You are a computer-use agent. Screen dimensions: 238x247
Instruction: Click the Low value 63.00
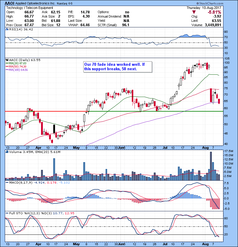point(29,21)
